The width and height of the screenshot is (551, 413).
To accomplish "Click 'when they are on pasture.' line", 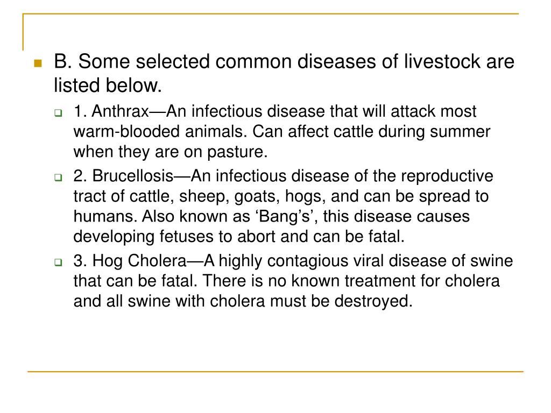I will pos(171,152).
